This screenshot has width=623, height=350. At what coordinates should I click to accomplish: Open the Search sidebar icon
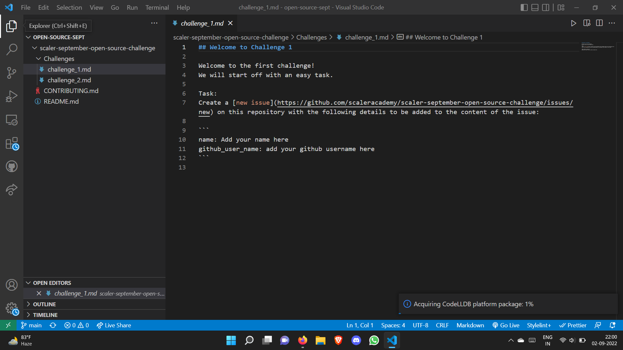12,49
